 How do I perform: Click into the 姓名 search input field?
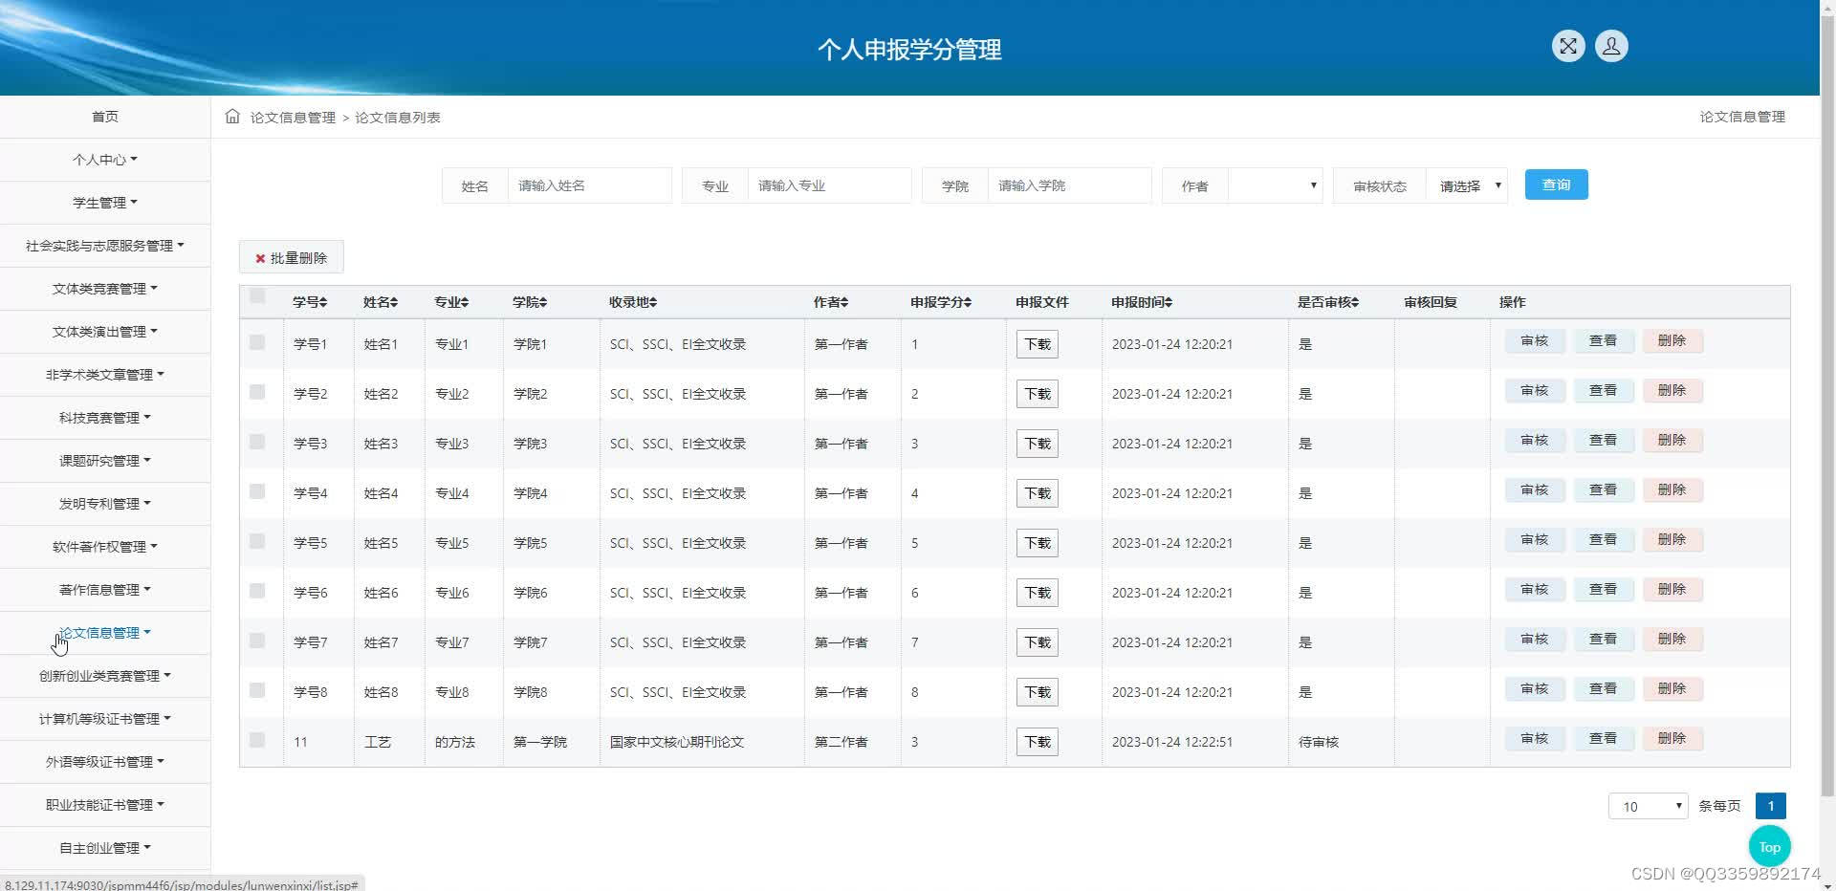point(589,185)
